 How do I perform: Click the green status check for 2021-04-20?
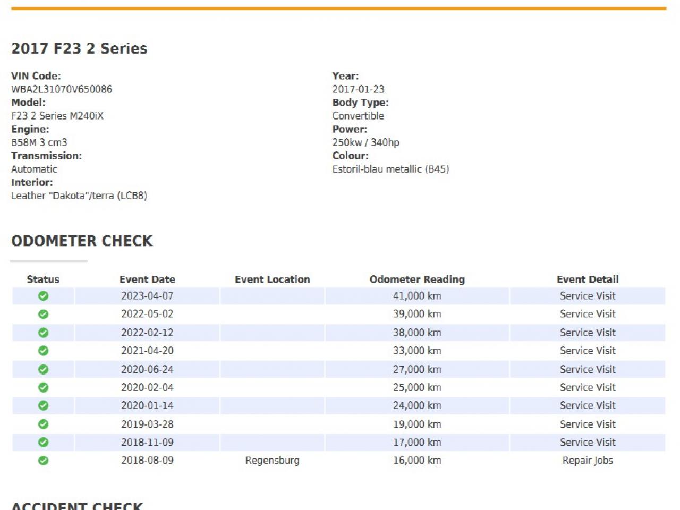(44, 351)
